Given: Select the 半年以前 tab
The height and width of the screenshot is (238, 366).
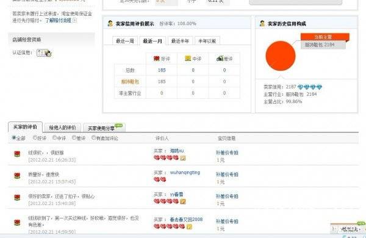Looking at the screenshot, I should [207, 41].
